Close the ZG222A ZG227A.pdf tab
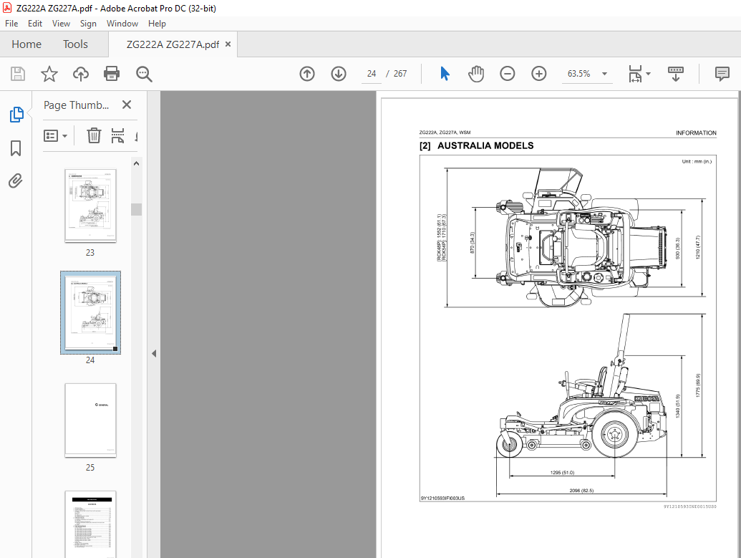741x558 pixels. pos(228,44)
